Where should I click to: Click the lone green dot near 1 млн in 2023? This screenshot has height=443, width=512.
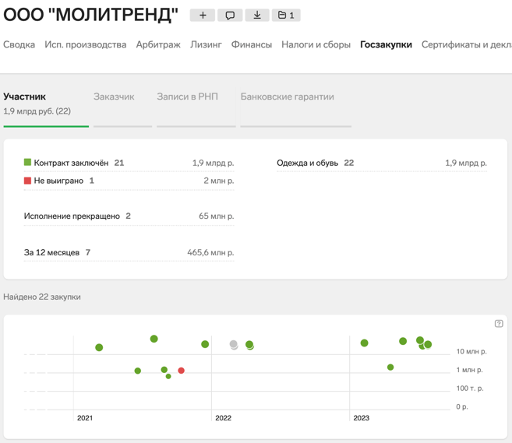(x=390, y=367)
